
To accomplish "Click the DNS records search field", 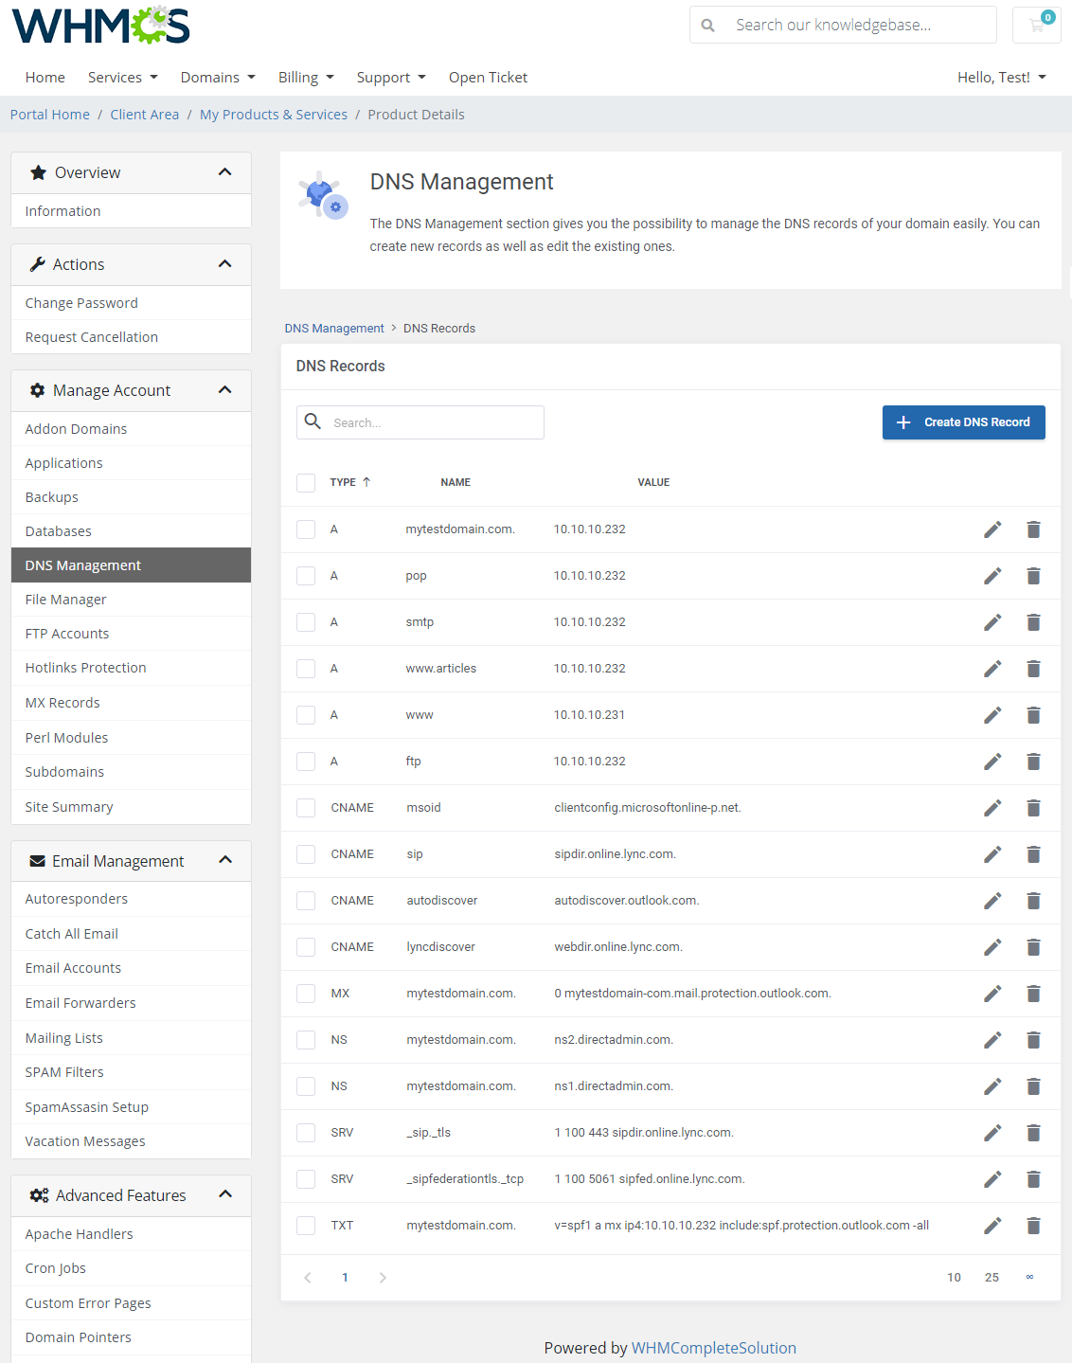I will tap(420, 422).
